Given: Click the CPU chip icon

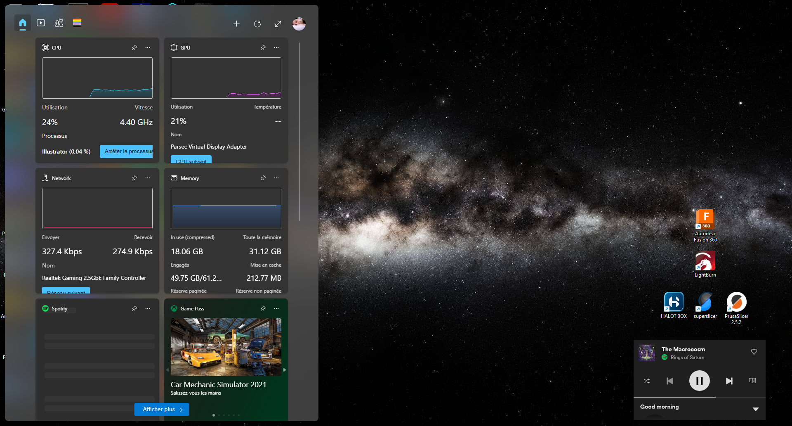Looking at the screenshot, I should [45, 47].
